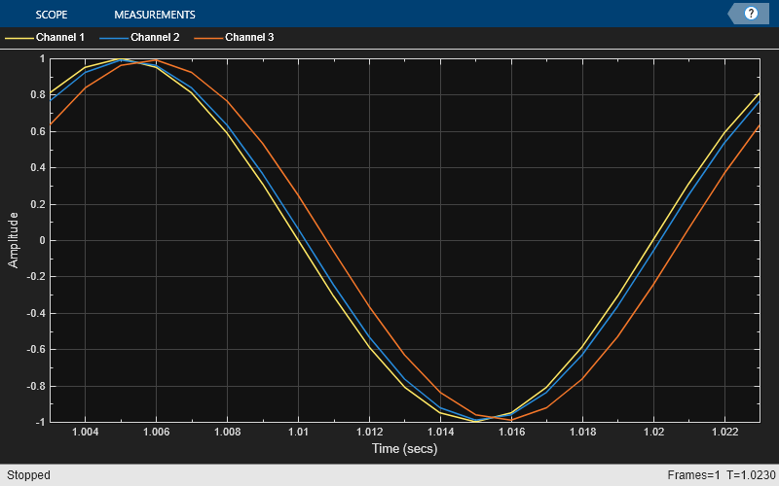Click the blue Channel 2 line swatch
This screenshot has width=779, height=486.
(x=114, y=38)
